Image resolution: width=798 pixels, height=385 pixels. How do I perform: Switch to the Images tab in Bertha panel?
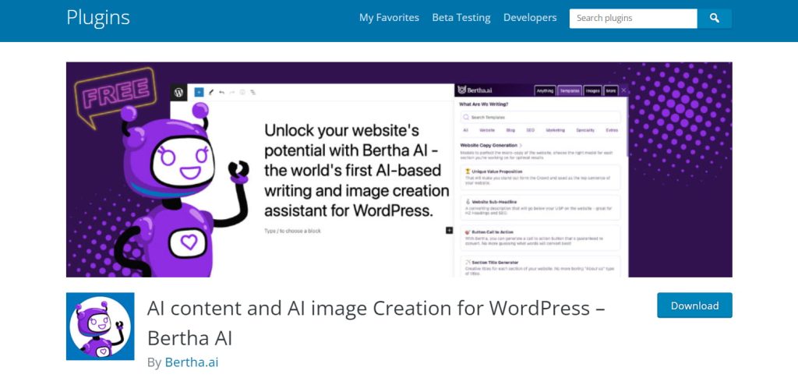coord(592,90)
